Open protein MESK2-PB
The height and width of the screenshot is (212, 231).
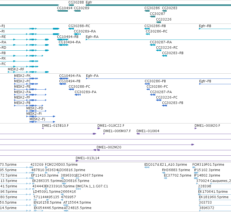coord(22,103)
